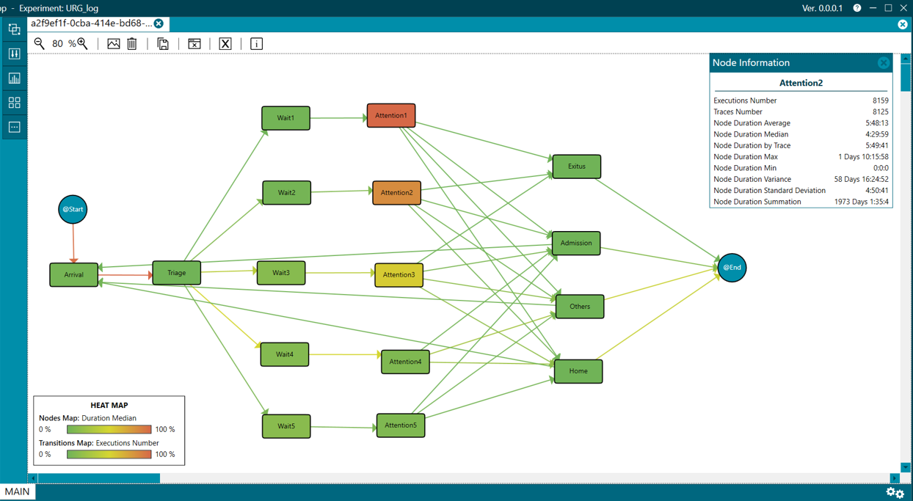Click the save copy floppy disk icon
Viewport: 913px width, 501px height.
(163, 44)
